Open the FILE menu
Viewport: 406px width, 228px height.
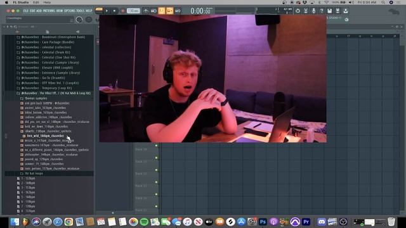tap(26, 11)
